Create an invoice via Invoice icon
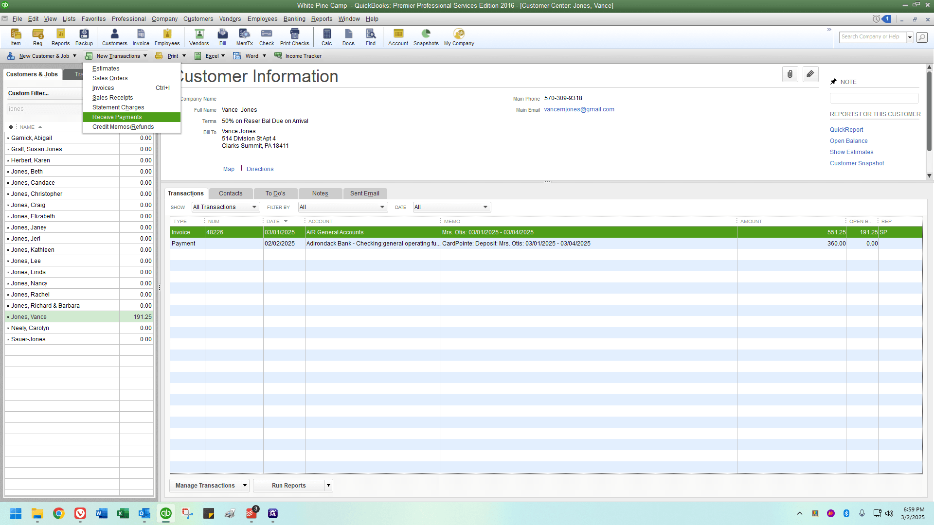The image size is (934, 525). pyautogui.click(x=141, y=37)
